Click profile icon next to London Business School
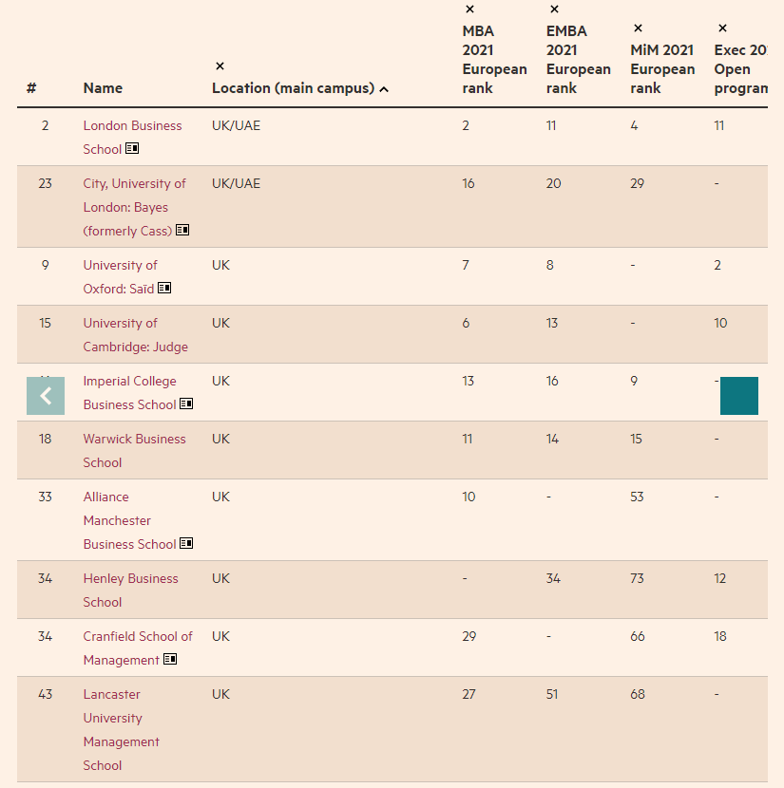 (x=133, y=149)
